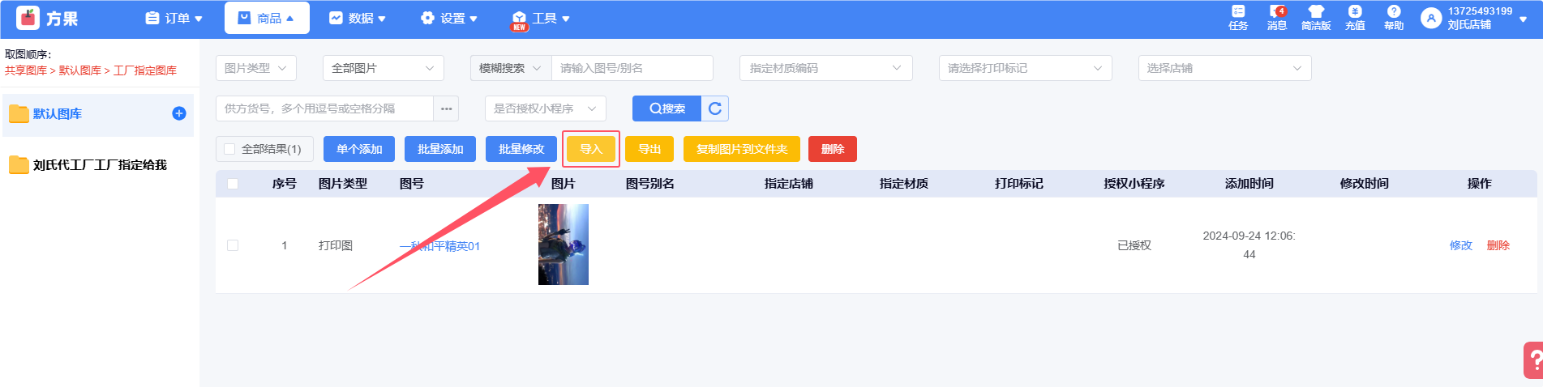1543x387 pixels.
Task: Open the 设置 menu
Action: (x=449, y=18)
